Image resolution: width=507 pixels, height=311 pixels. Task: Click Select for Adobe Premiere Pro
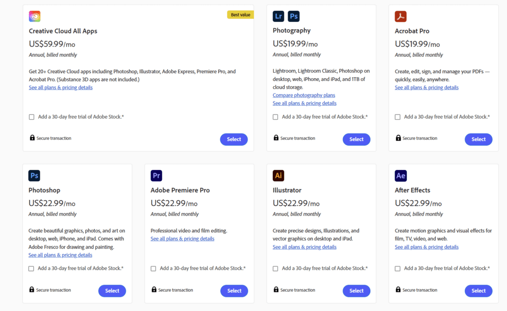234,291
